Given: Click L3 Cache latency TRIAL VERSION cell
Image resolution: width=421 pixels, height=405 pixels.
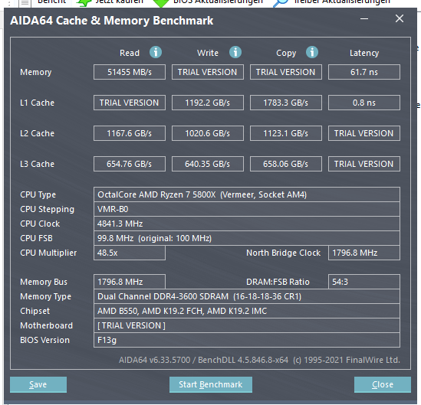Looking at the screenshot, I should click(364, 164).
